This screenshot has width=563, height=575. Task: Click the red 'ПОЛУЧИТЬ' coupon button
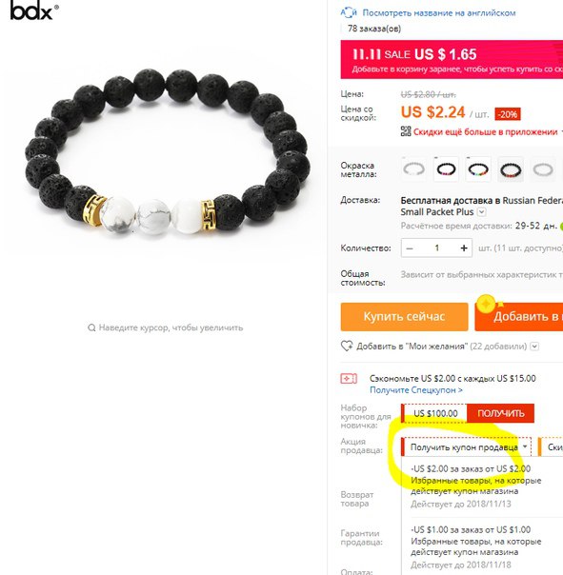500,413
